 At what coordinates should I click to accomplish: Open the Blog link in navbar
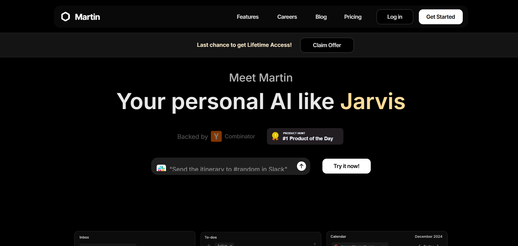click(321, 17)
